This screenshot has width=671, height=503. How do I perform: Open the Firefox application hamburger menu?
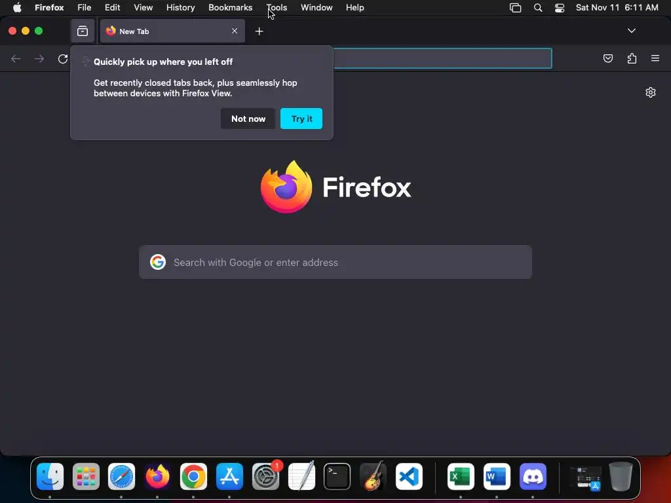tap(655, 58)
